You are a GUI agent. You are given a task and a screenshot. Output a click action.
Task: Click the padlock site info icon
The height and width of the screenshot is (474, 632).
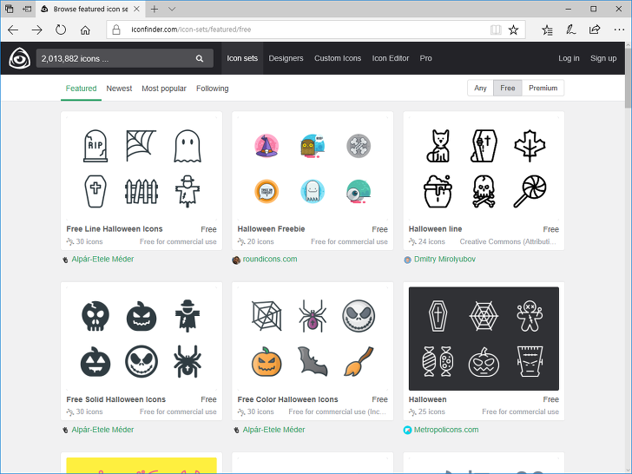point(116,30)
